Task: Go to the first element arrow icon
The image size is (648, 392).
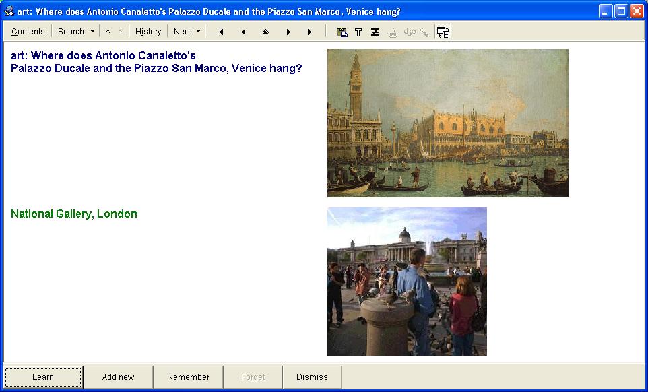Action: [x=221, y=32]
